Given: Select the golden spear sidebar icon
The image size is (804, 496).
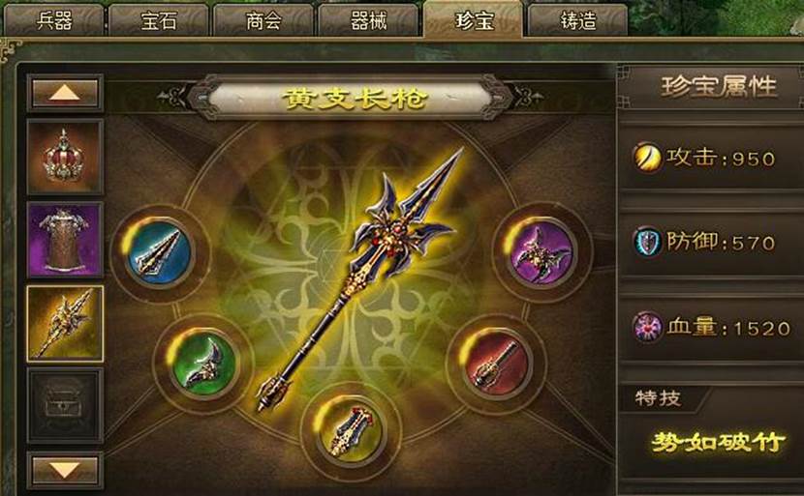Looking at the screenshot, I should coord(65,324).
